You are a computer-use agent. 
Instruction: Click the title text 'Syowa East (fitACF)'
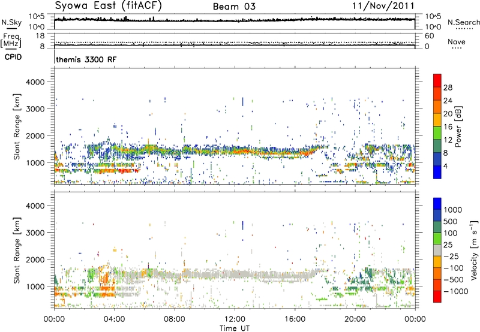[x=108, y=5]
